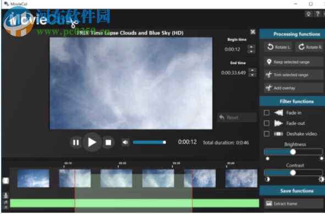Screen dimensions: 325x214
Task: Start playback with the Play button
Action: [92, 142]
